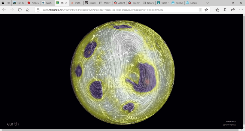Set tabs aside using the tab icon
The image size is (245, 131).
pos(9,3)
